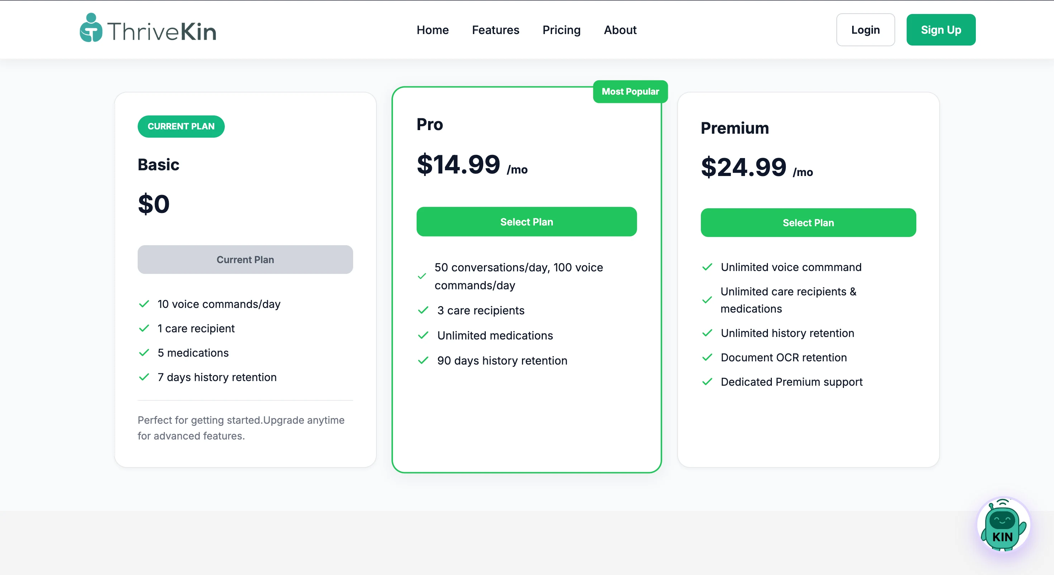
Task: Click checkmark next to 90 days history retention
Action: click(x=423, y=361)
